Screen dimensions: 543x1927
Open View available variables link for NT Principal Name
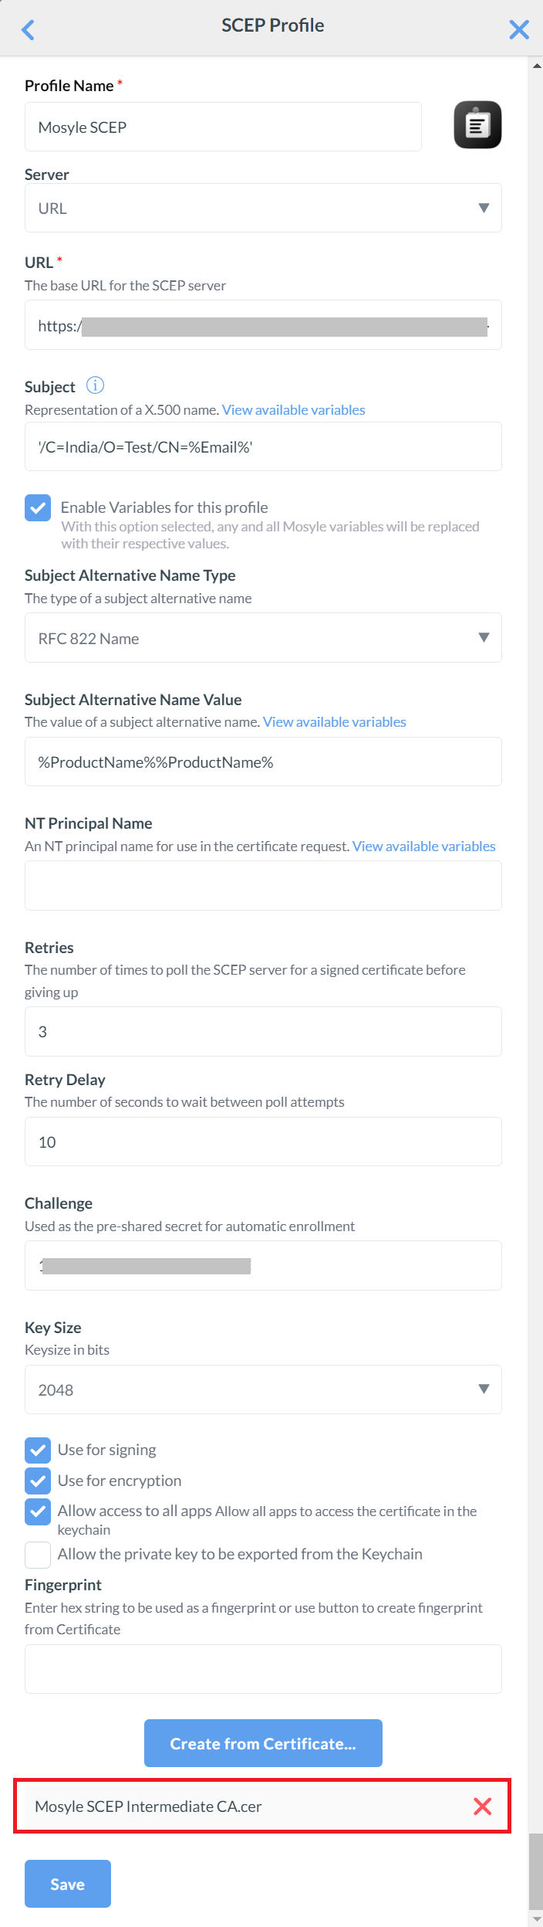pyautogui.click(x=424, y=846)
